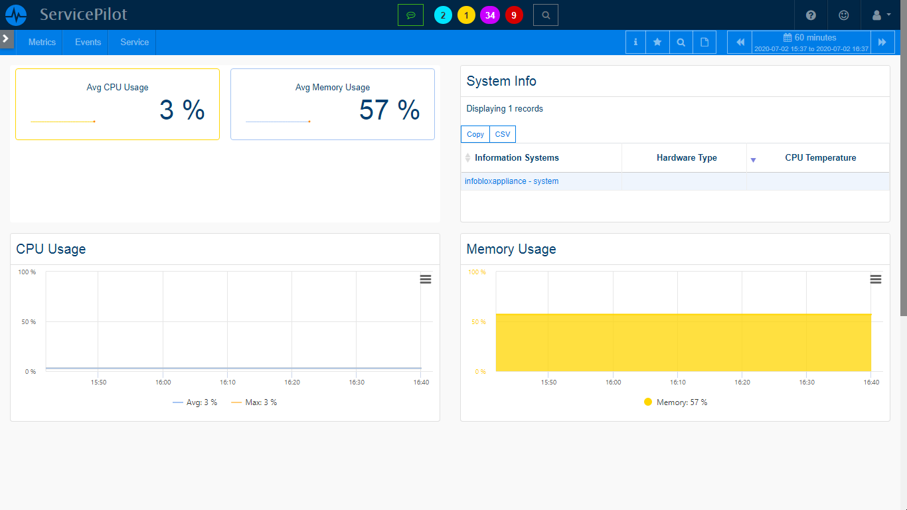Click the info icon in the blue toolbar
This screenshot has width=907, height=510.
pos(635,42)
